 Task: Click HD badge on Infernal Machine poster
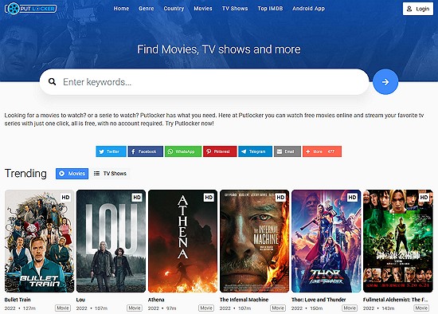click(280, 198)
